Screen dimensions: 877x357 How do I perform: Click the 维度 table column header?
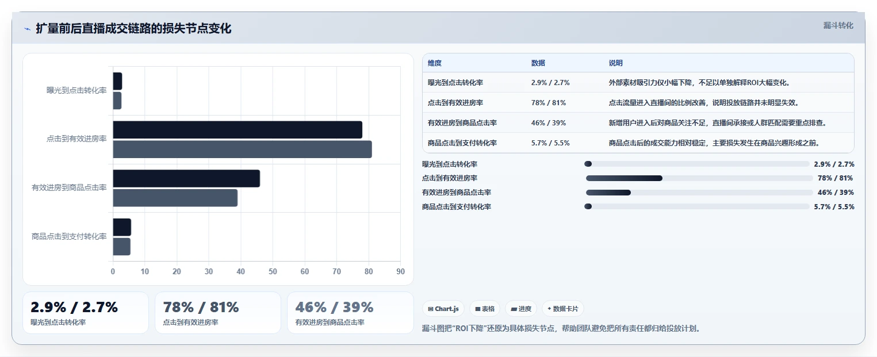pyautogui.click(x=435, y=63)
